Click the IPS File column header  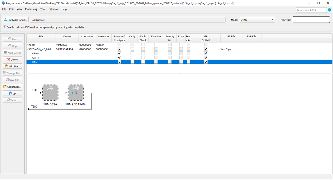pyautogui.click(x=231, y=38)
